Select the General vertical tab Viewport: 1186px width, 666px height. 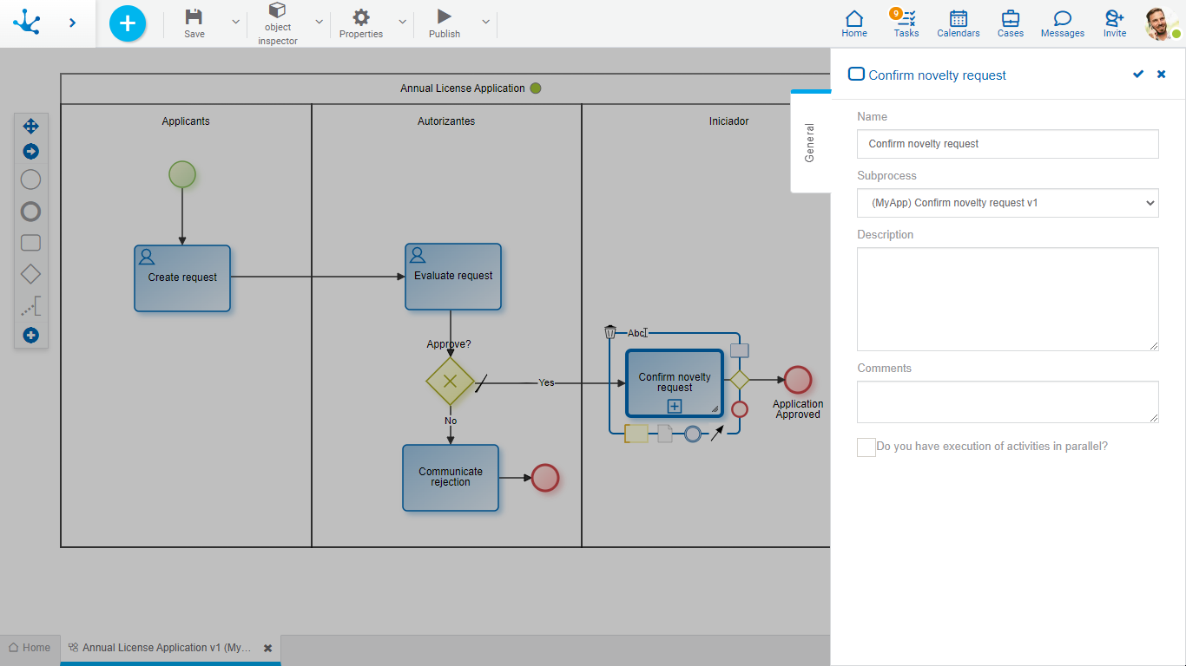point(810,142)
